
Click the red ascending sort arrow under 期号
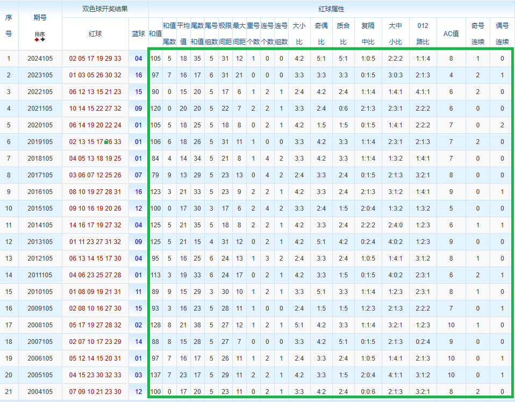tap(37, 39)
